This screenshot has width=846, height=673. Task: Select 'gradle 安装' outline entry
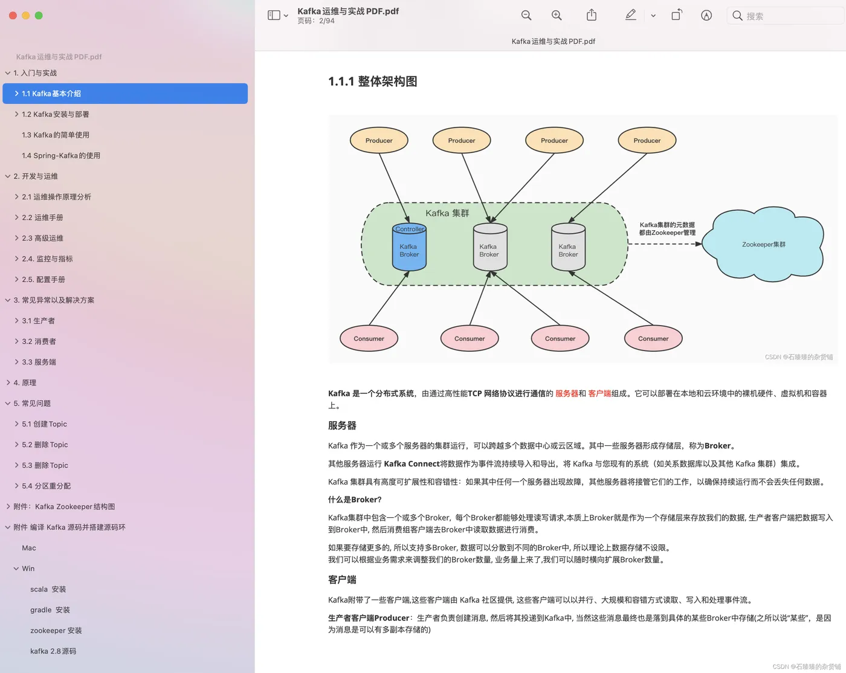tap(50, 610)
